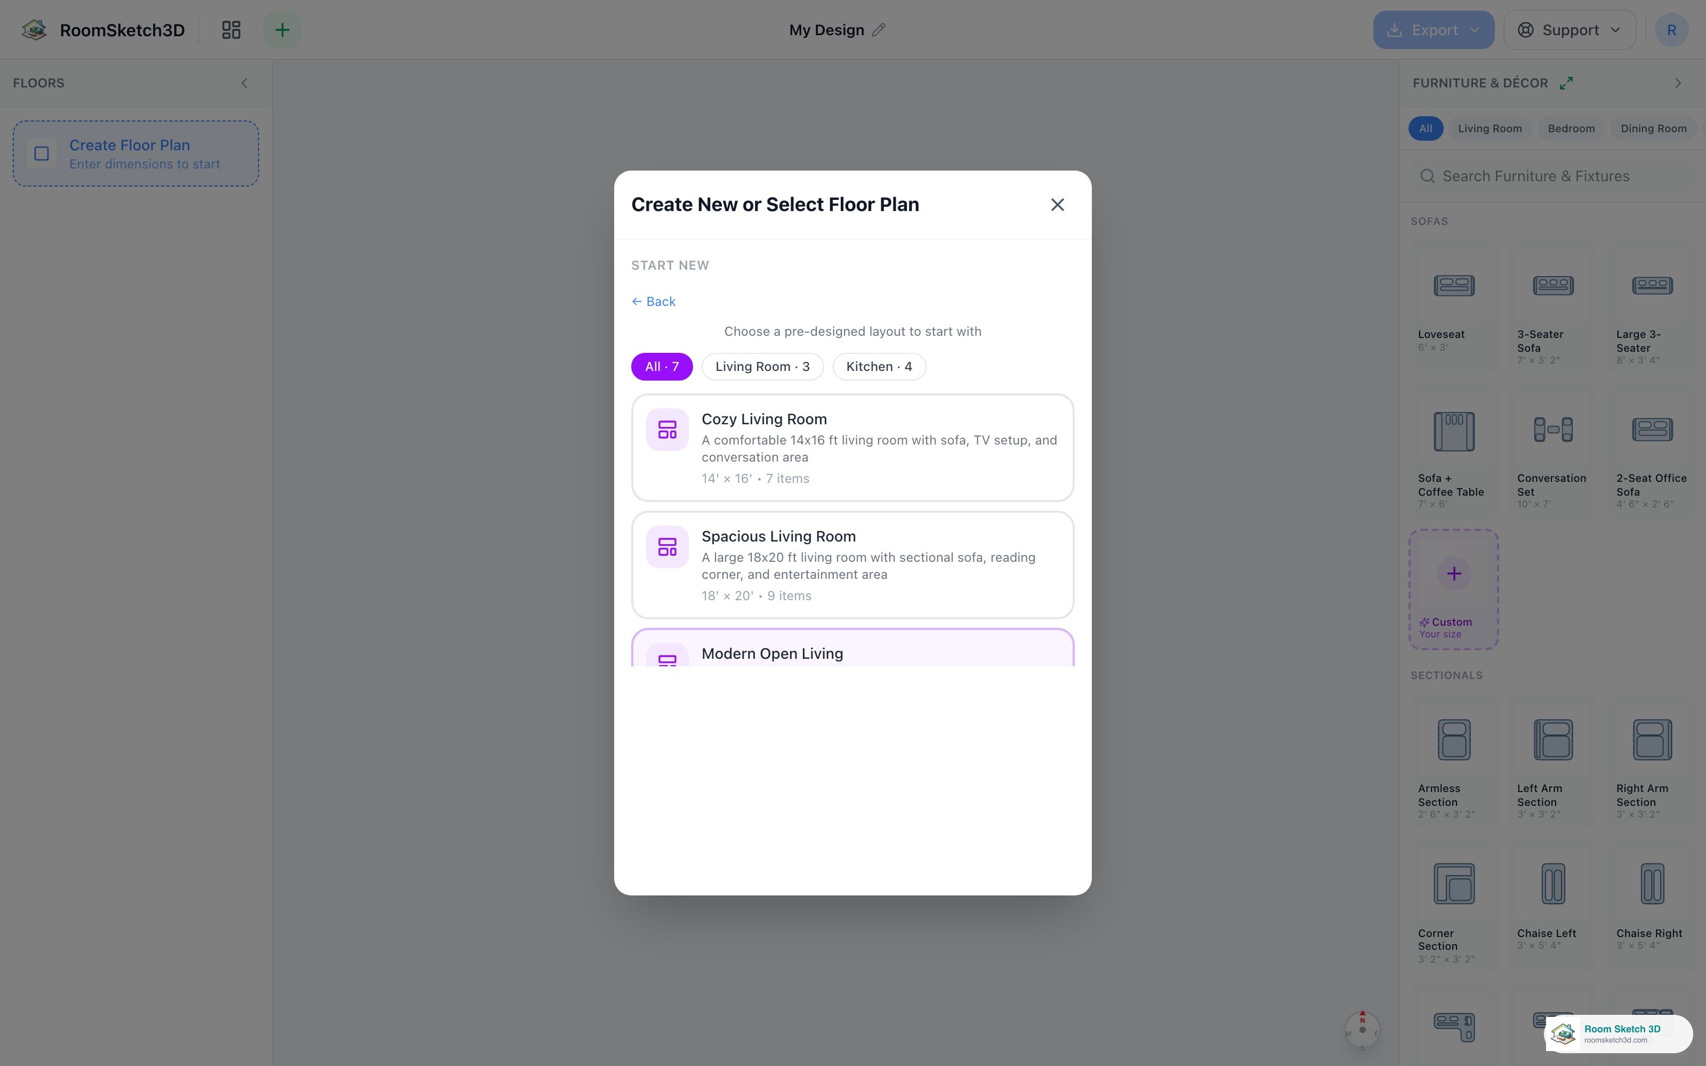Viewport: 1706px width, 1066px height.
Task: Select the All · 7 filter
Action: (661, 367)
